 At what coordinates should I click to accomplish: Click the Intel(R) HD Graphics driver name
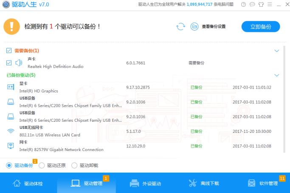point(39,91)
